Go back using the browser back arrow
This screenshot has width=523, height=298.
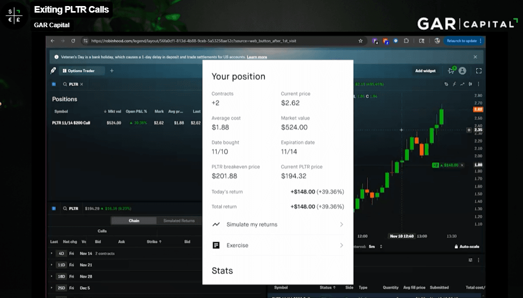click(53, 41)
